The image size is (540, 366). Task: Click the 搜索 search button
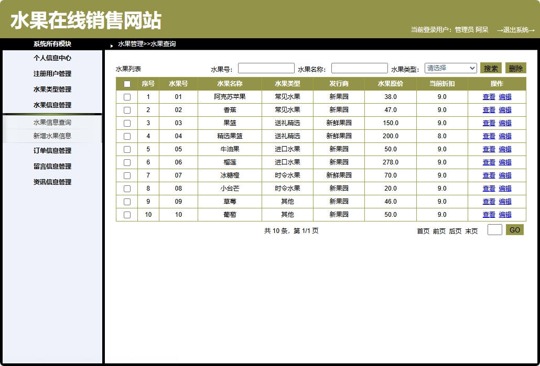tap(490, 68)
